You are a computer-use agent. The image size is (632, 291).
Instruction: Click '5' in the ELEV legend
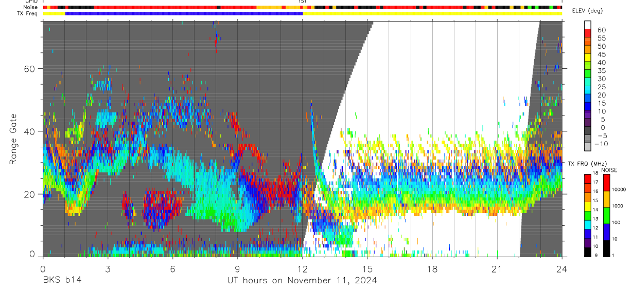point(604,119)
